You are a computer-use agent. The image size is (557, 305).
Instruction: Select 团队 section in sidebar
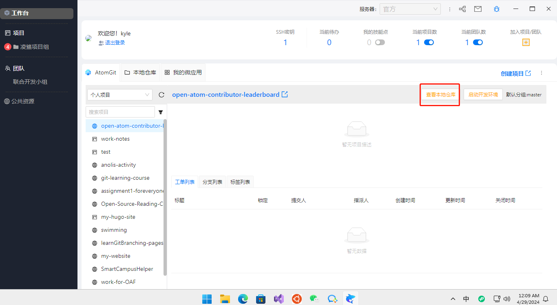(x=19, y=68)
